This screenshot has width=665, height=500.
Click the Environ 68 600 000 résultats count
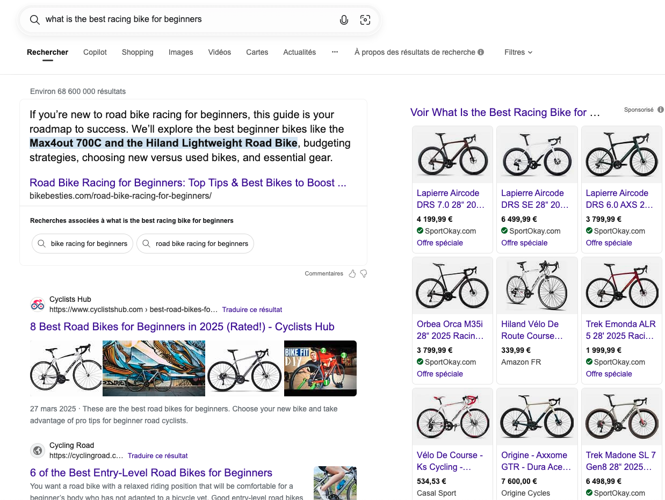[78, 91]
